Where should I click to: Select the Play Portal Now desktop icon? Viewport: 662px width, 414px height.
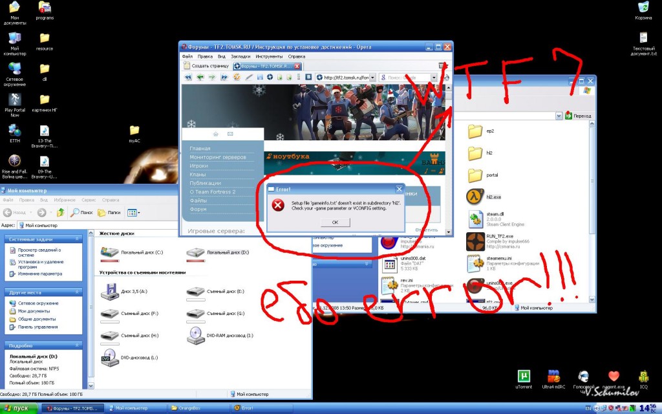point(15,99)
